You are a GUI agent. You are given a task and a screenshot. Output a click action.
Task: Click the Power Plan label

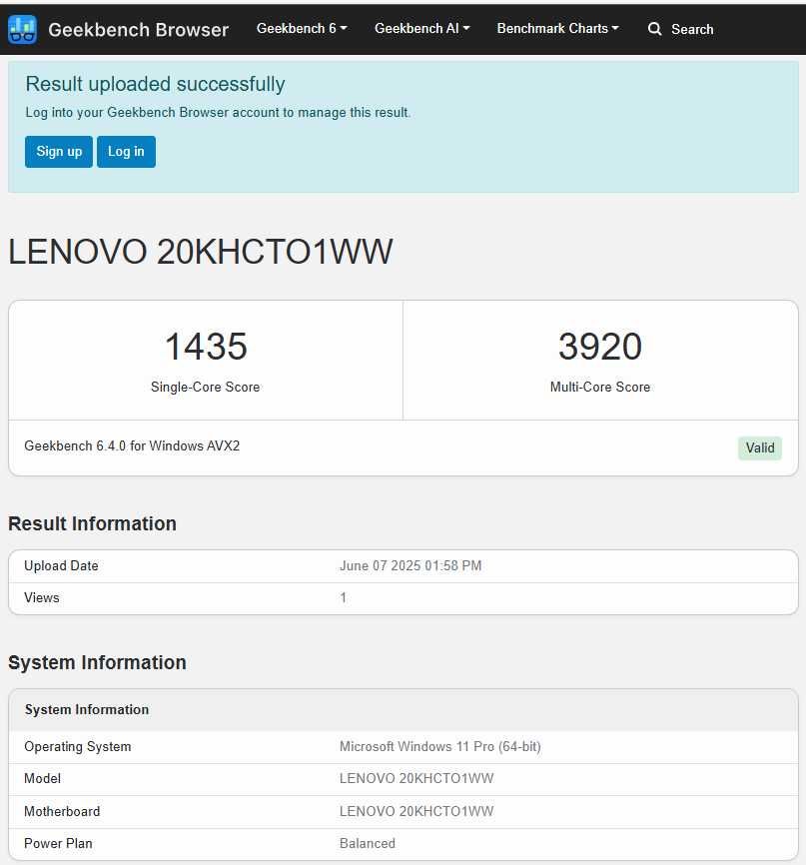point(58,843)
